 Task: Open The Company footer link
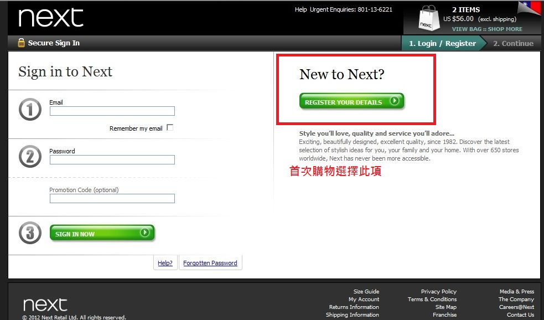click(x=516, y=299)
